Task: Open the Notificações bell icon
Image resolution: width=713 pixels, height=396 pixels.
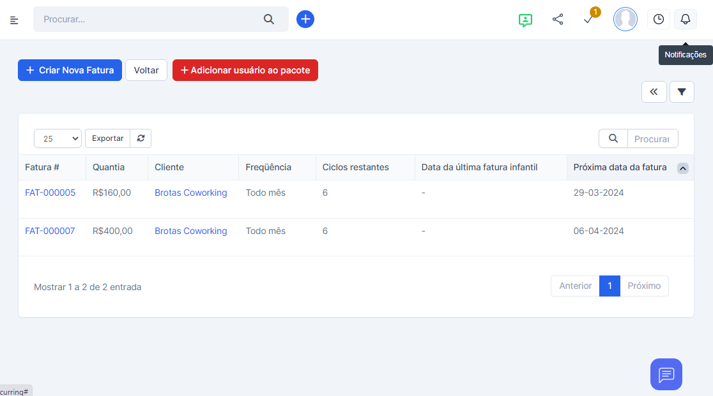Action: coord(686,19)
